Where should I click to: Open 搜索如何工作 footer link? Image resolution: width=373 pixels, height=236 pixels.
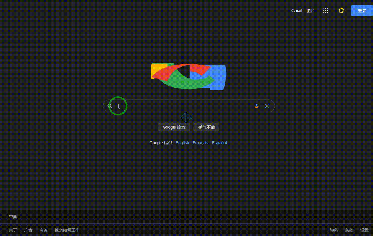coord(67,230)
